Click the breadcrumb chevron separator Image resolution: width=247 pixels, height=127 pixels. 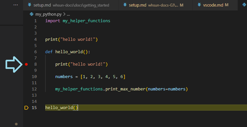[64, 14]
